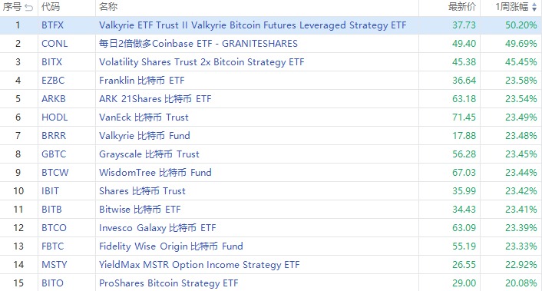Image resolution: width=542 pixels, height=291 pixels.
Task: Select the ARKB ticker code
Action: 54,99
